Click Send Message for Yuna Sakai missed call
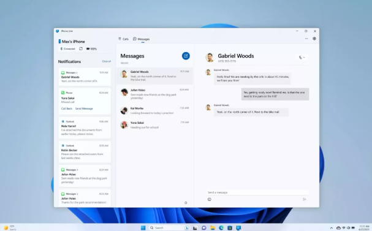This screenshot has width=372, height=231. click(84, 108)
